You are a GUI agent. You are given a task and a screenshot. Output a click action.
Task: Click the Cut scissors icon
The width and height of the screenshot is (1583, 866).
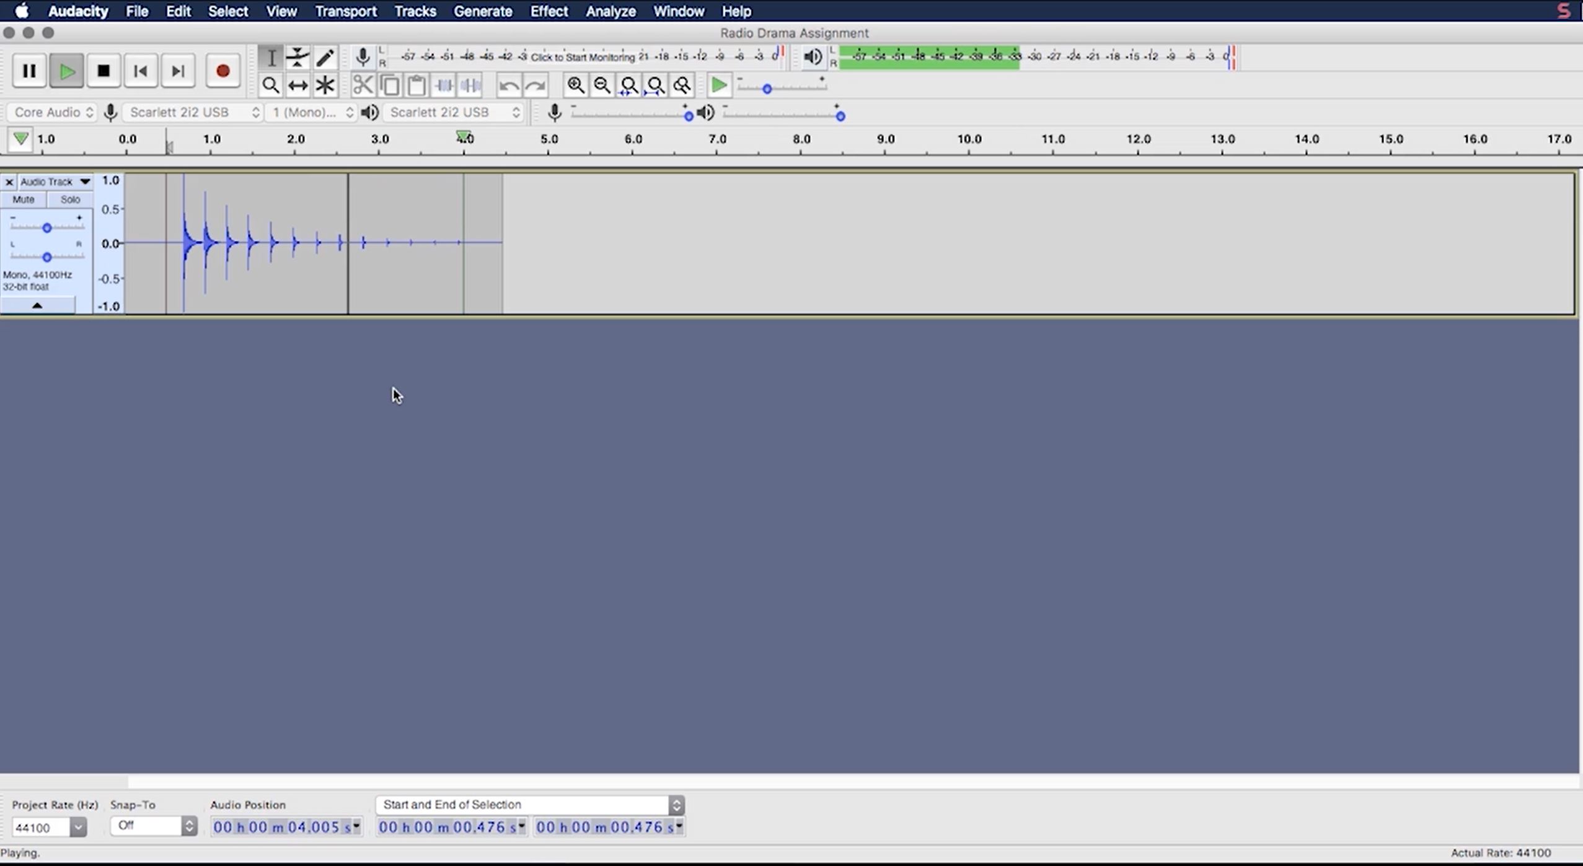click(x=363, y=85)
